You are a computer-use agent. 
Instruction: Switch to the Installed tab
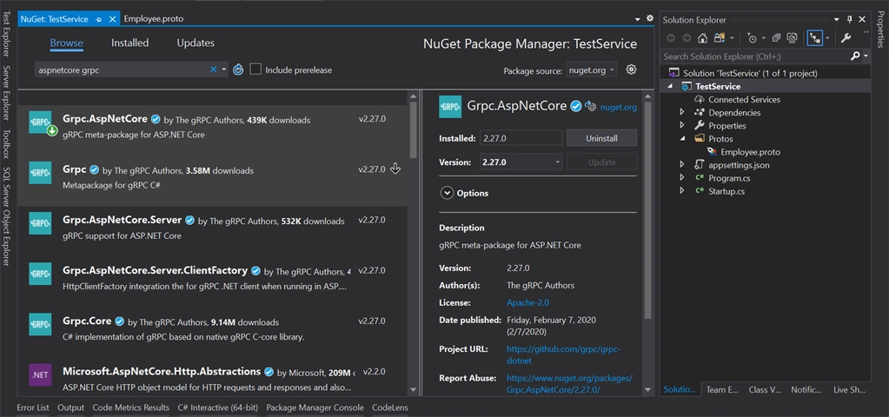(x=129, y=43)
